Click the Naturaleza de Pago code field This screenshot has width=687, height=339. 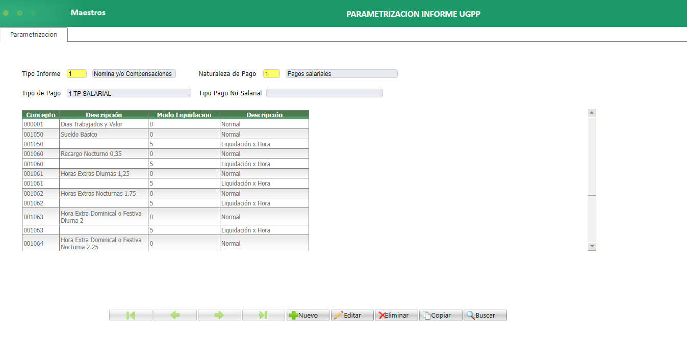(x=271, y=74)
